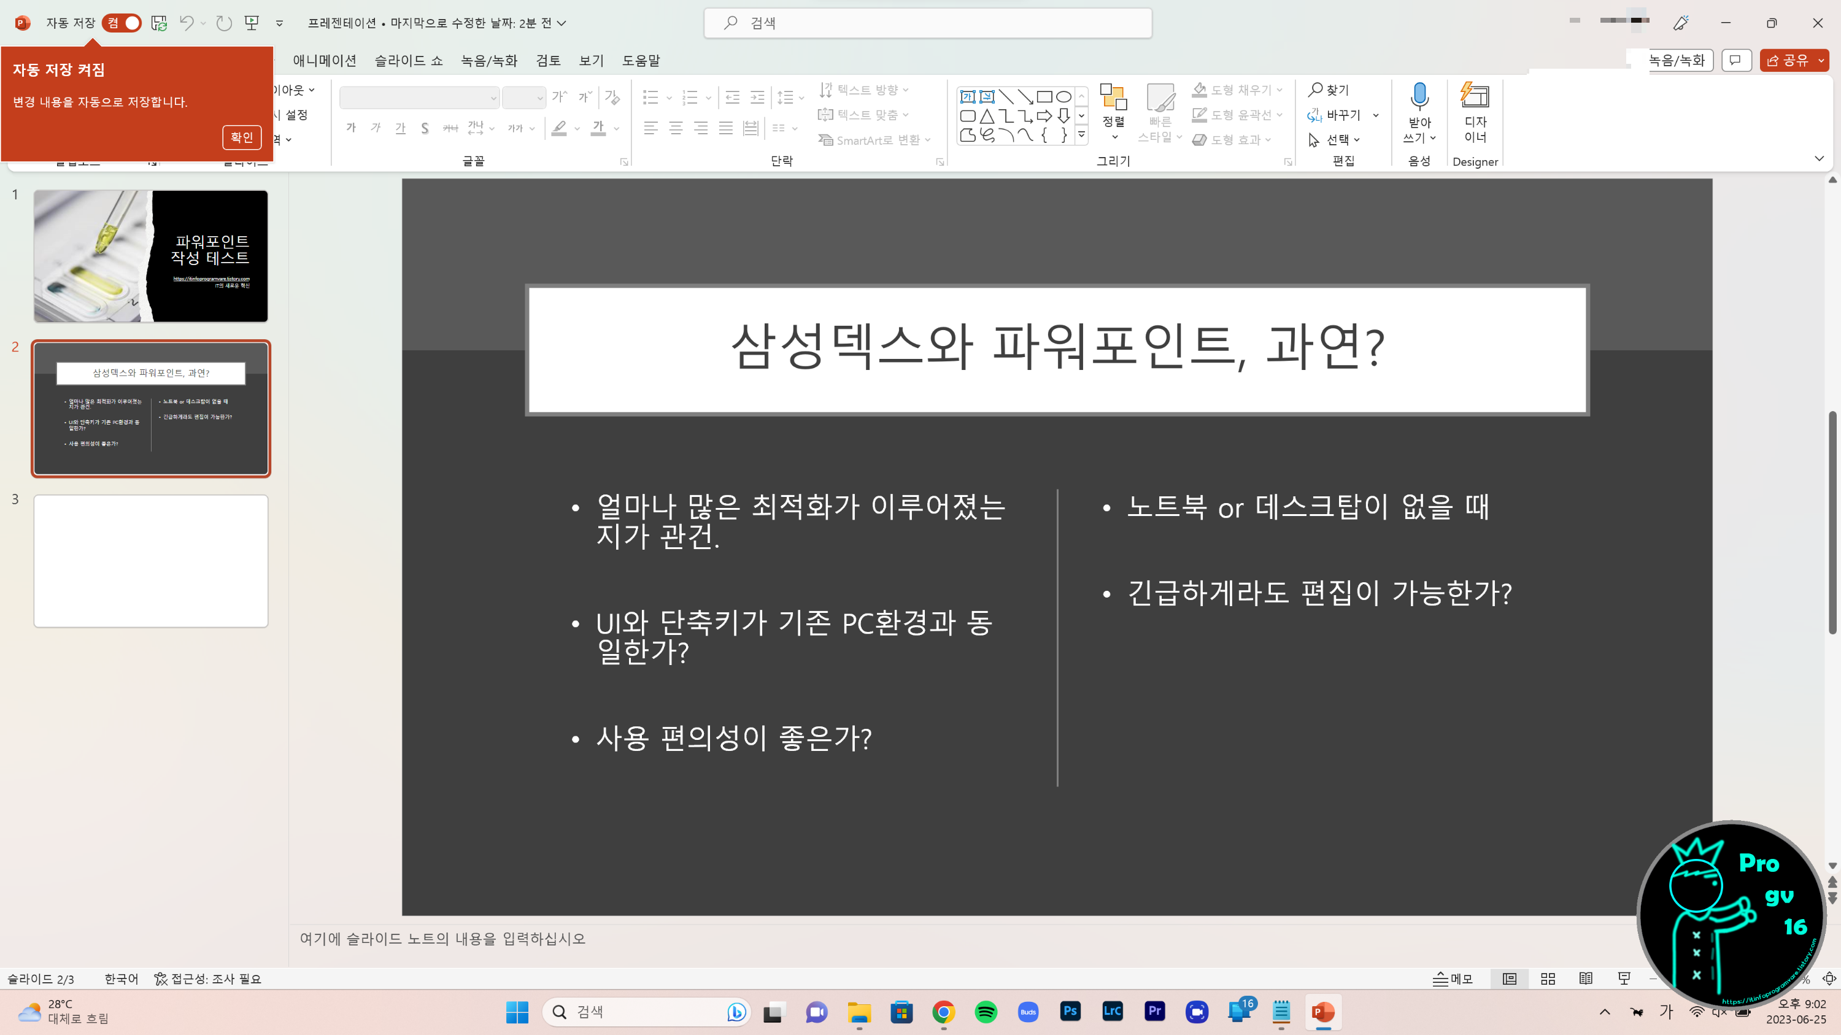Click 확인 in the autosave popup
This screenshot has width=1841, height=1035.
tap(242, 137)
